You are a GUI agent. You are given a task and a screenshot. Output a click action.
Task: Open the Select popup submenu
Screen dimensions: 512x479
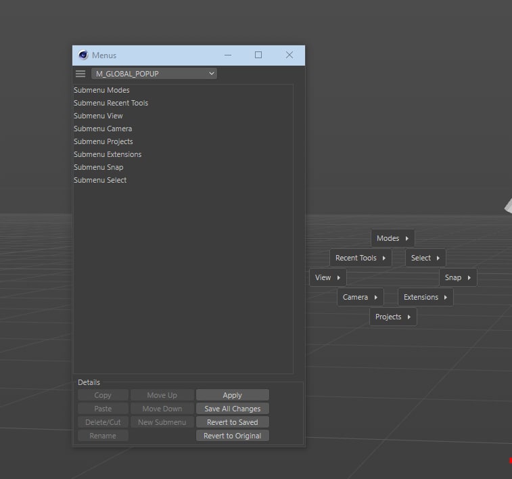click(x=425, y=258)
